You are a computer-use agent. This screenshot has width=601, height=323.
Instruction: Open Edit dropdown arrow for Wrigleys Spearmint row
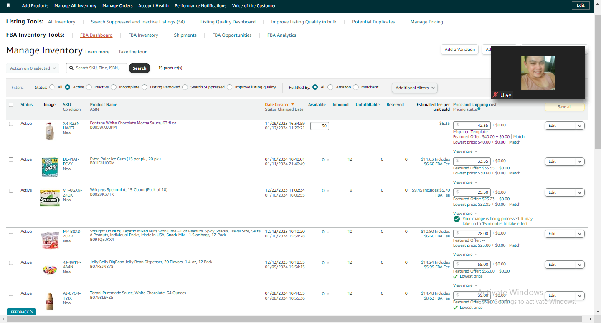(x=580, y=192)
